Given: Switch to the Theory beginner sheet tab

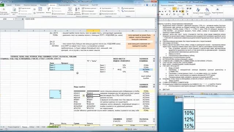Looking at the screenshot, I should (x=14, y=127).
